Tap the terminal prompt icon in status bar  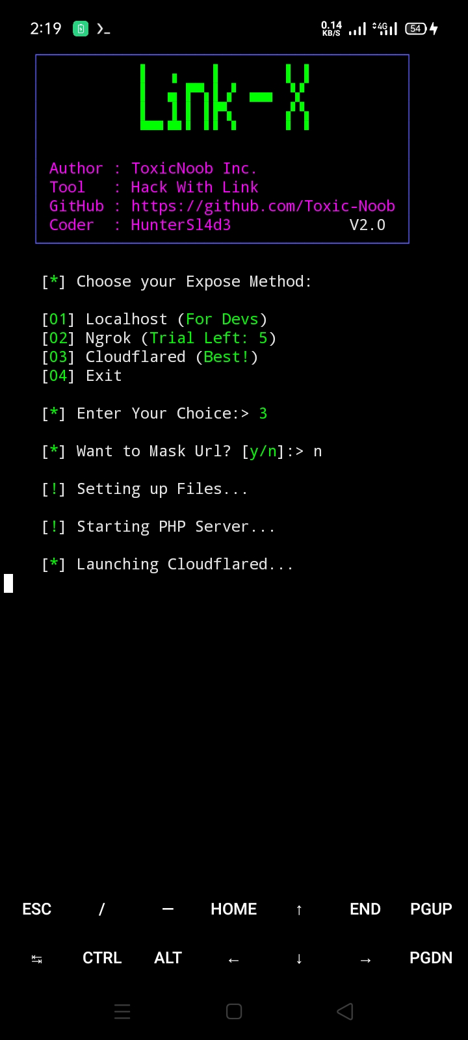(103, 29)
